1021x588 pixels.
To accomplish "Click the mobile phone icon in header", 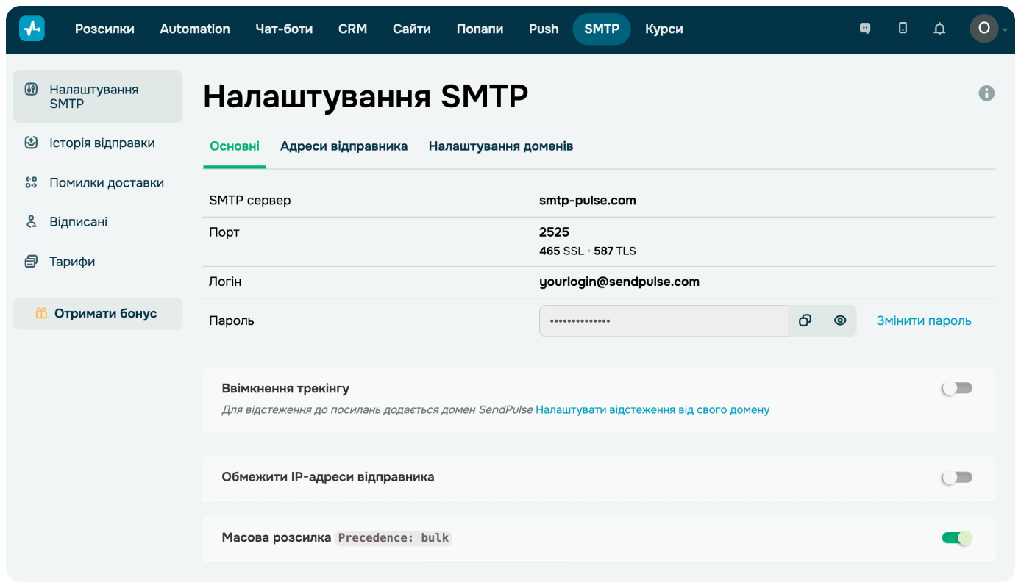I will pos(903,28).
